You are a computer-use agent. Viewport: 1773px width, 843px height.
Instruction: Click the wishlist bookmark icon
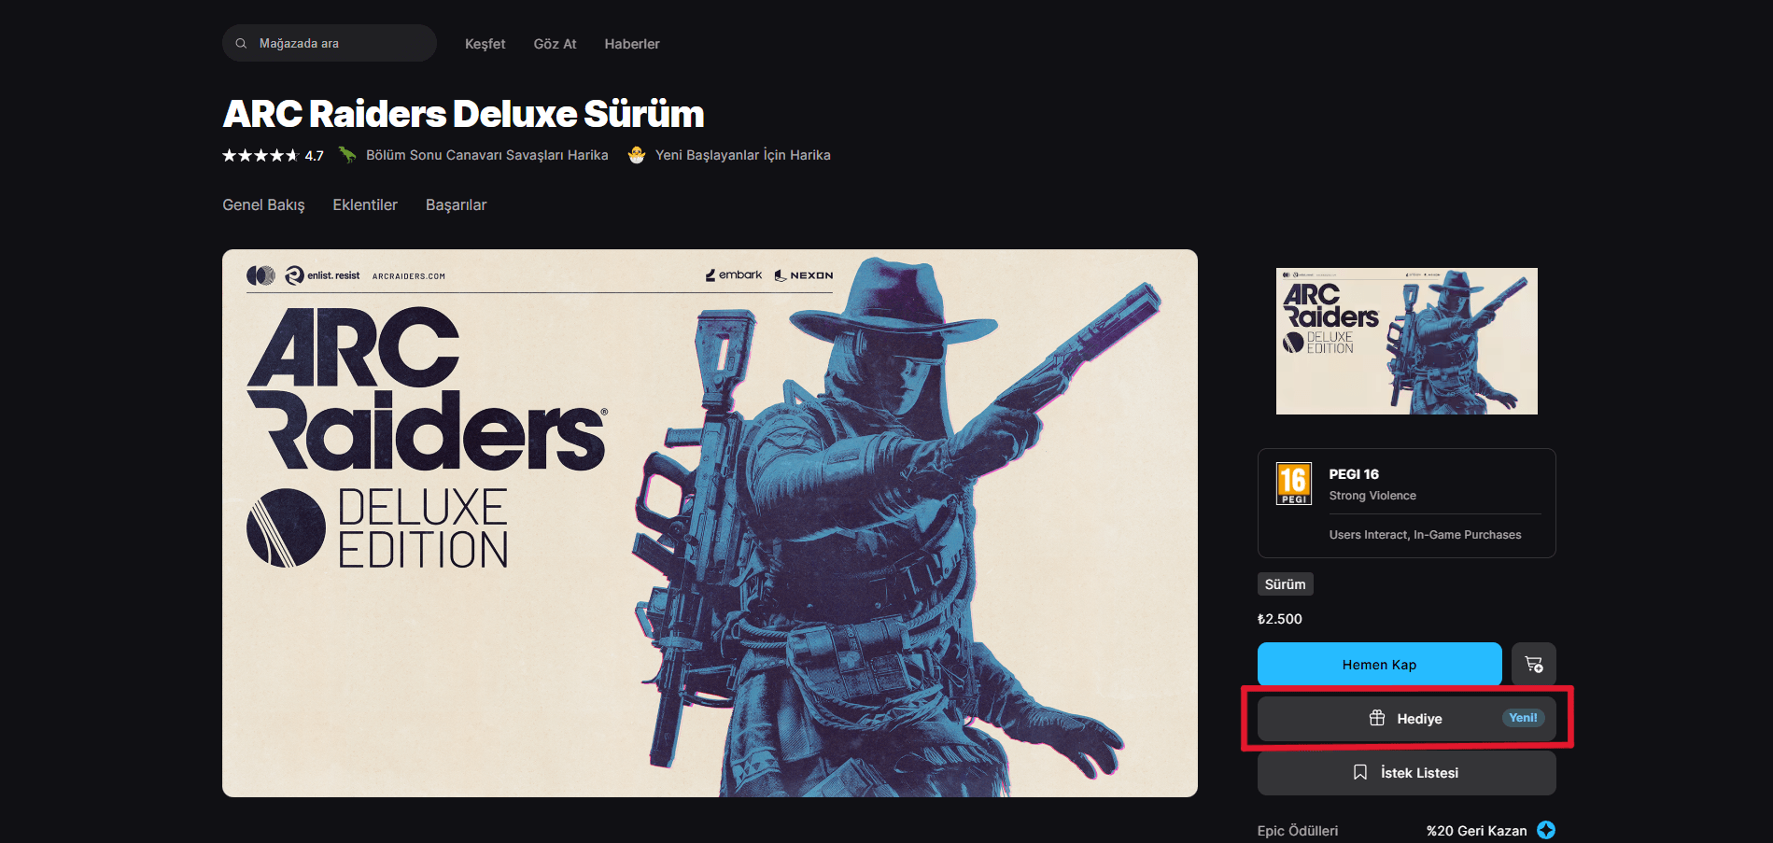[1360, 772]
